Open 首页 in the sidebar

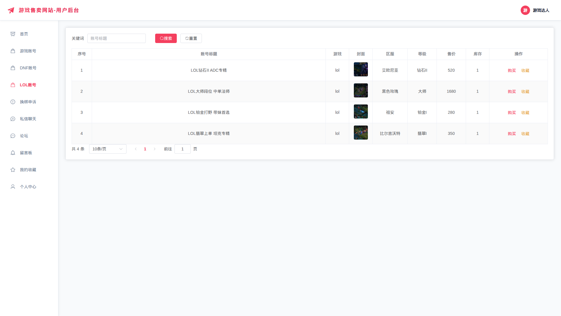[29, 34]
